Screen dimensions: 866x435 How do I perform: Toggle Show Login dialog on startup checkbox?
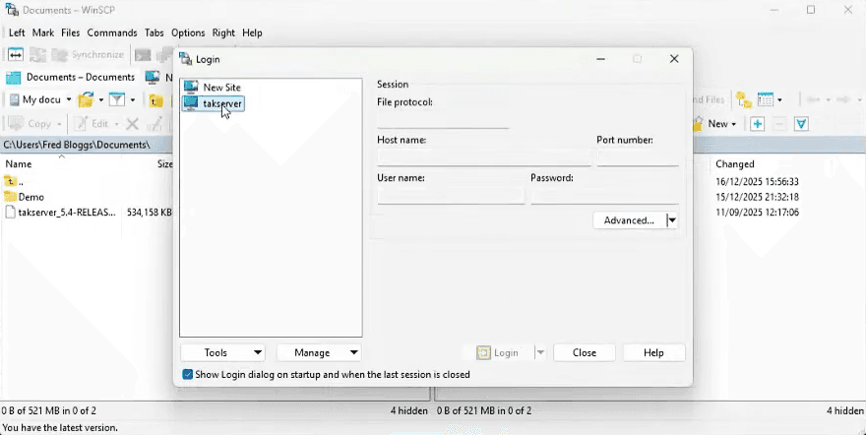187,374
